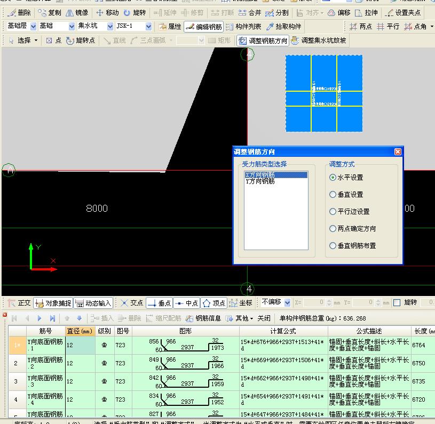Select the 点 point drawing tool

tap(53, 41)
